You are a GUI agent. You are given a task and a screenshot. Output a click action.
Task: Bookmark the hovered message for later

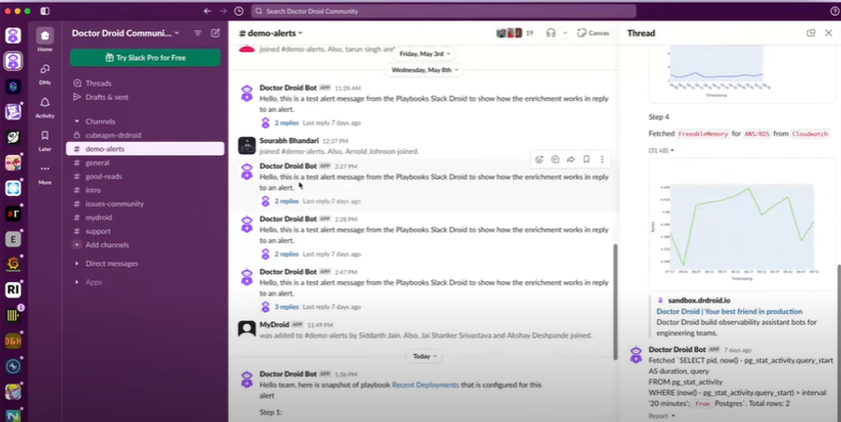pos(586,160)
